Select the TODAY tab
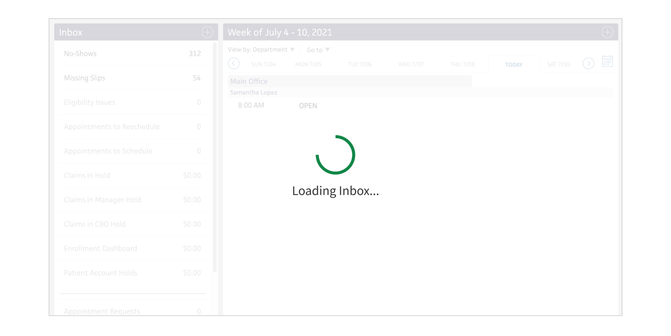Viewport: 671px width, 336px height. coord(514,64)
